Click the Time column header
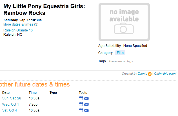The height and width of the screenshot is (116, 178). pyautogui.click(x=33, y=93)
